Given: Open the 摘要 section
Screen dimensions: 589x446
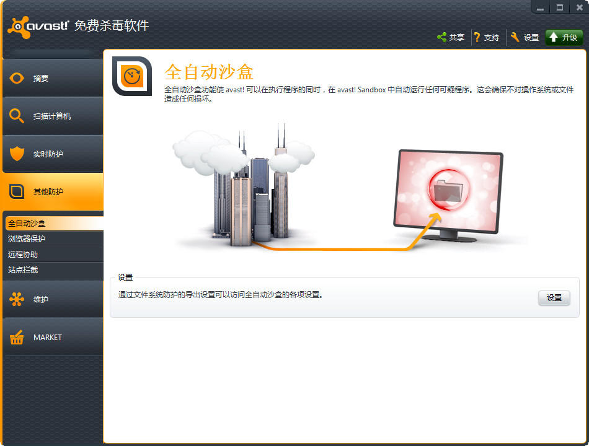Looking at the screenshot, I should (x=53, y=78).
